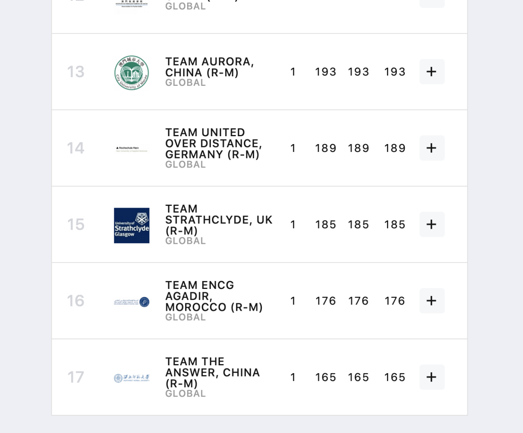The width and height of the screenshot is (523, 433).
Task: Expand Team Aurora row with plus button
Action: tap(431, 72)
